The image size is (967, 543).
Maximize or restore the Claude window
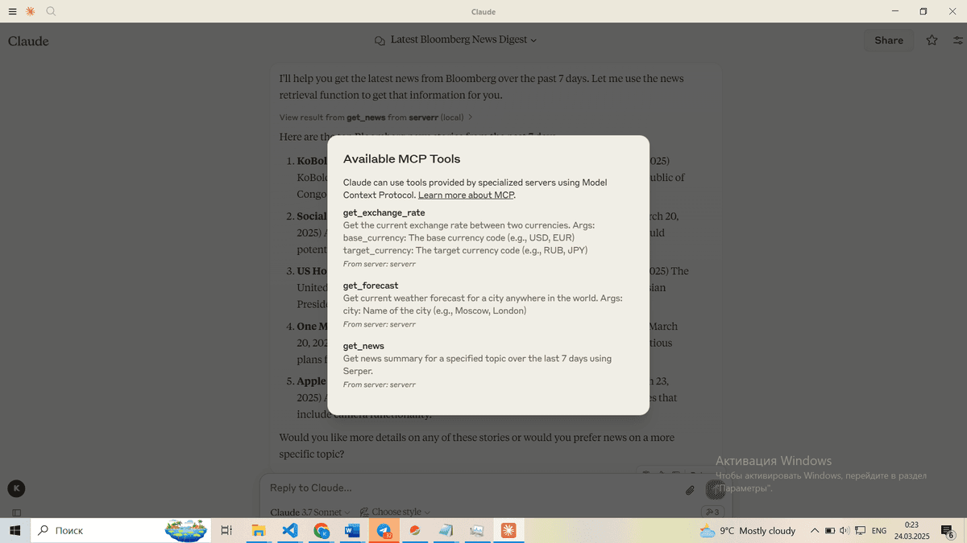[x=923, y=11]
